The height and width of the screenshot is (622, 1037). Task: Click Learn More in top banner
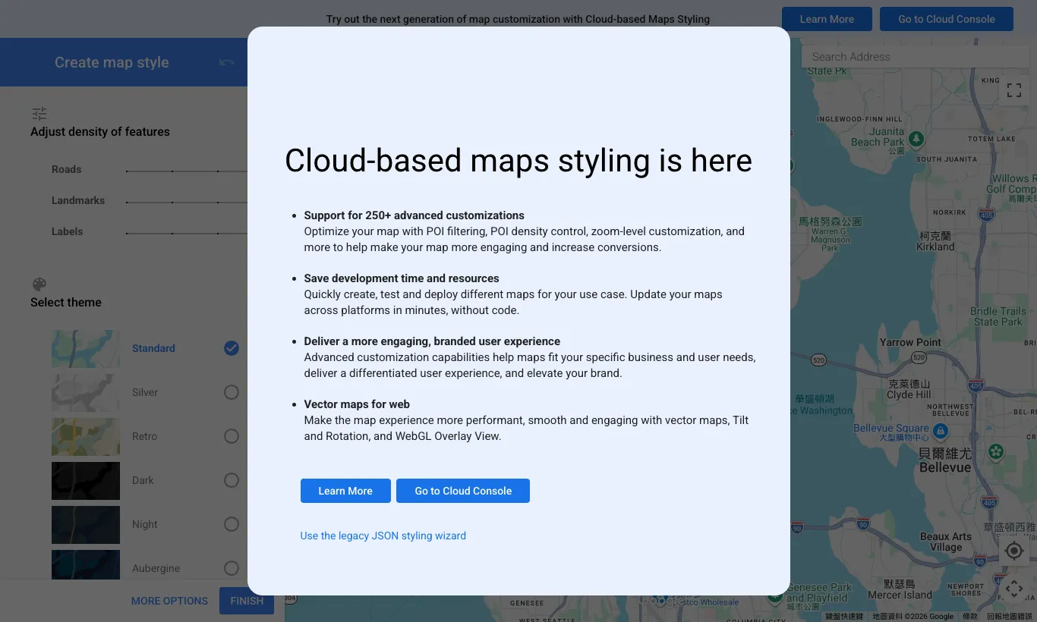pyautogui.click(x=827, y=19)
